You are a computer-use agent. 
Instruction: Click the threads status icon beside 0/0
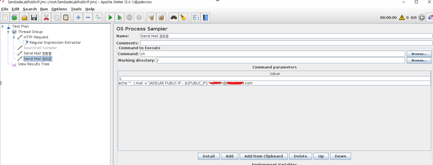pyautogui.click(x=422, y=17)
